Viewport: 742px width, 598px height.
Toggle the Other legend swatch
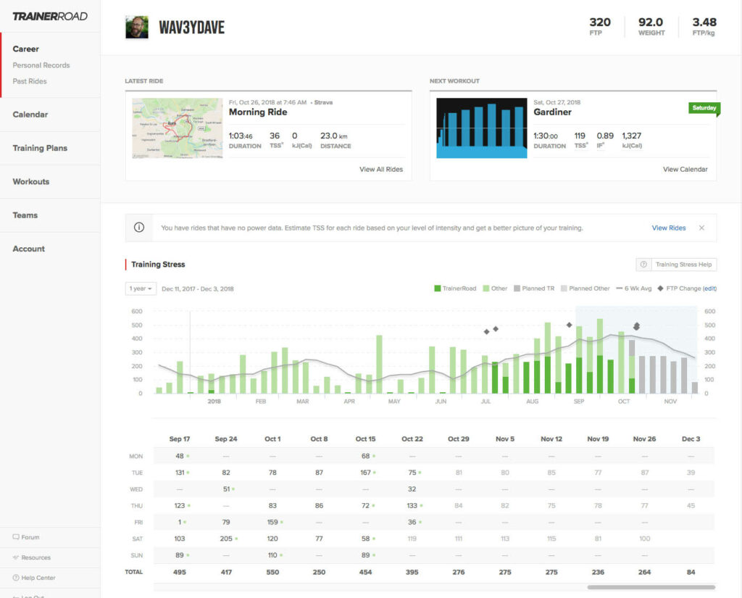486,288
